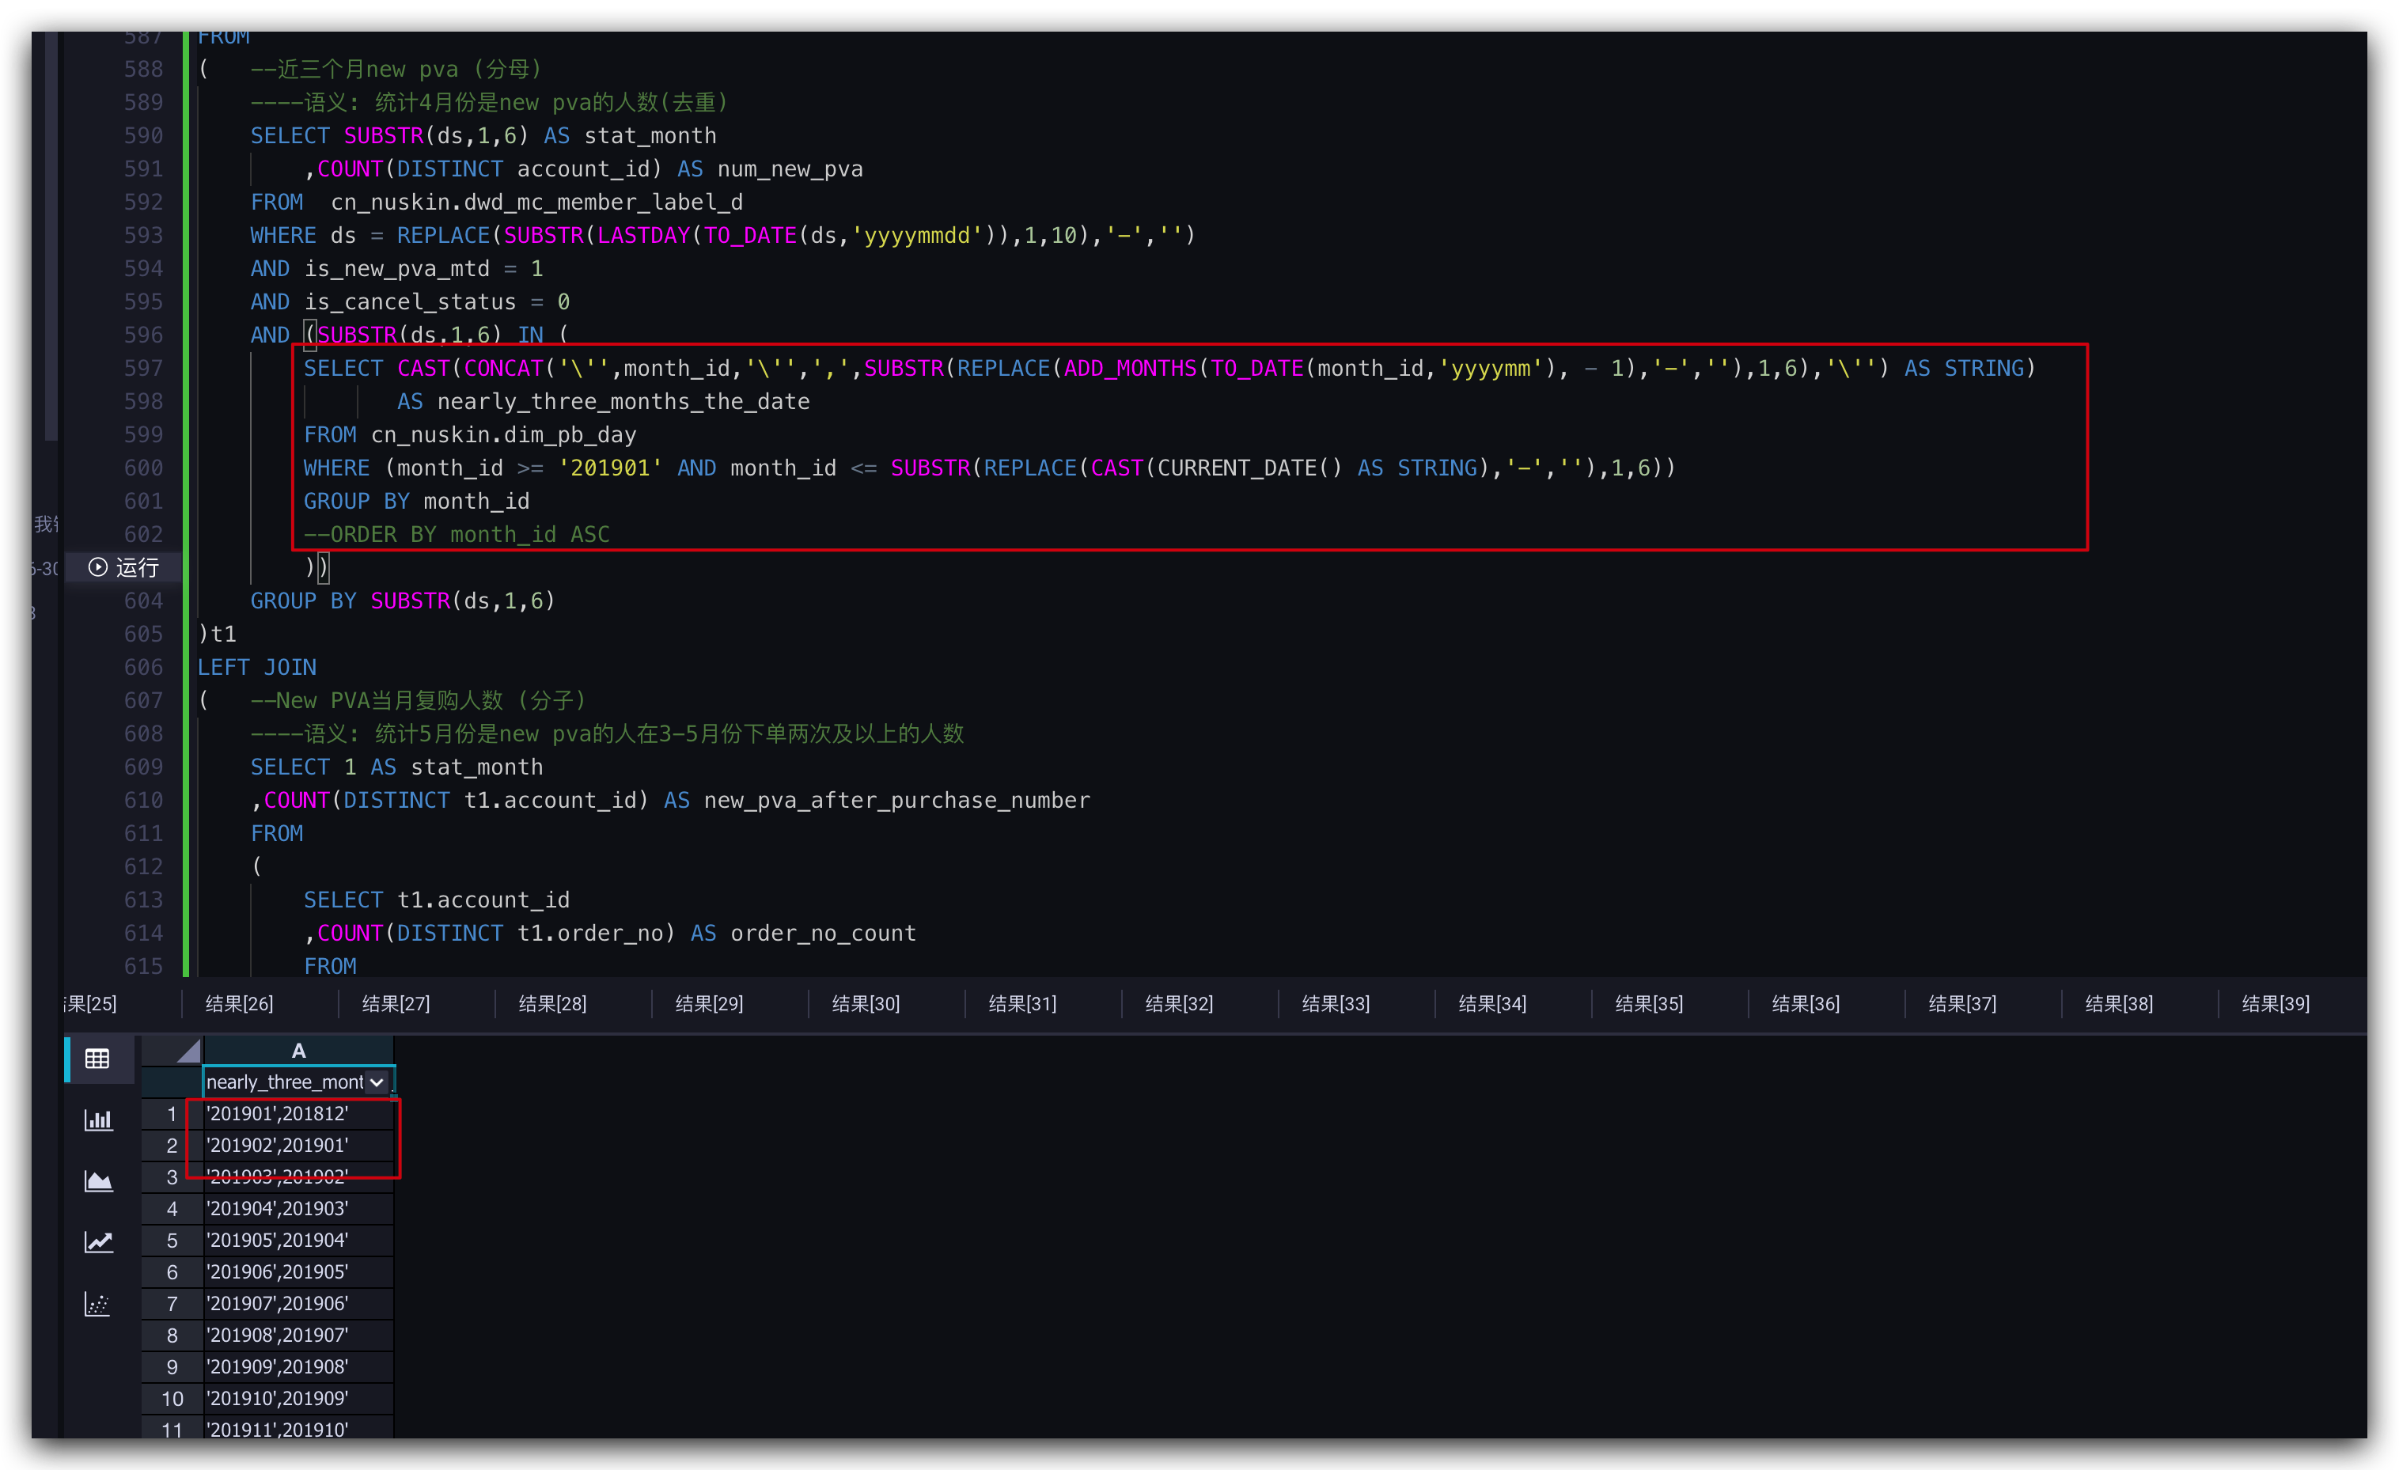The height and width of the screenshot is (1470, 2399).
Task: Switch to the 结果[34] tab
Action: (x=1491, y=1004)
